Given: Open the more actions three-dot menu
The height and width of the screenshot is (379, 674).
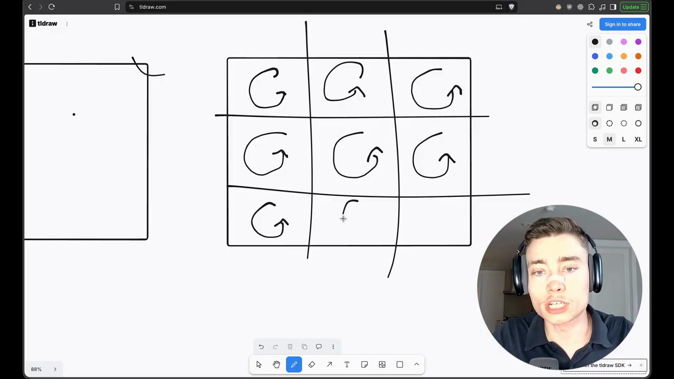Looking at the screenshot, I should (333, 347).
